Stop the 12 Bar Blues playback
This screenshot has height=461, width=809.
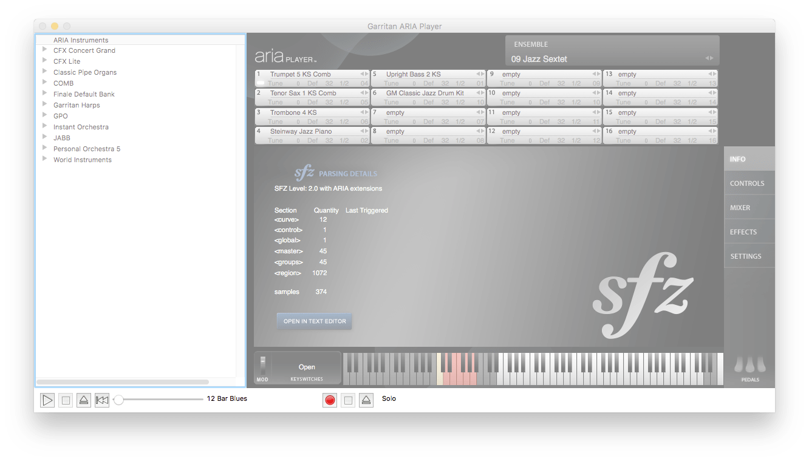click(x=66, y=400)
